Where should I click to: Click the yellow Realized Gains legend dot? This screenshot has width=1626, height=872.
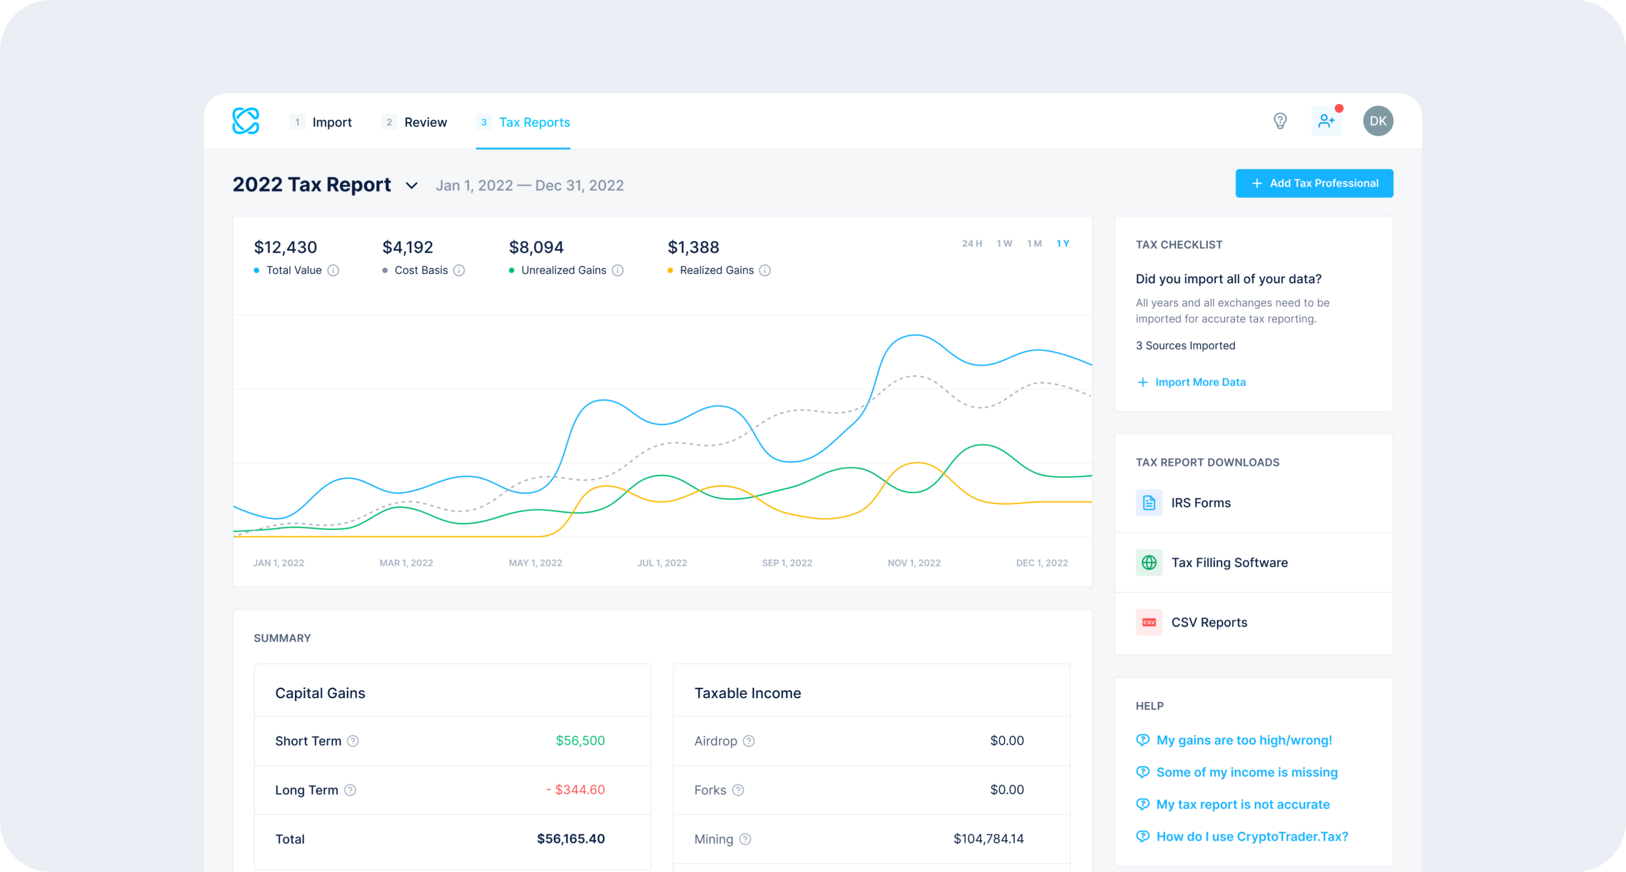click(670, 270)
